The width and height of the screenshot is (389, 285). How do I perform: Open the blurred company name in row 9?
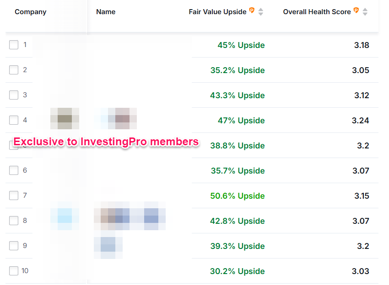point(108,244)
